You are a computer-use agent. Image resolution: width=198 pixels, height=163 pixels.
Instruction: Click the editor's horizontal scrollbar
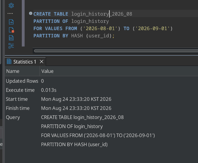(116, 51)
